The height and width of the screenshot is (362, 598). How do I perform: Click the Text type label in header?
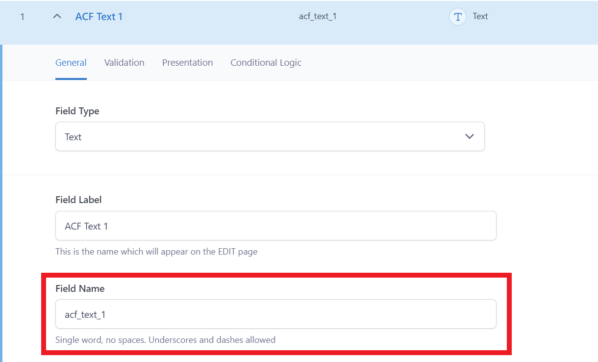[x=480, y=16]
